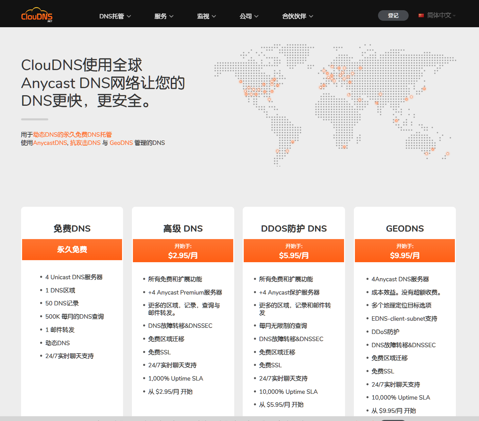Screen dimensions: 479x421
Task: Open the 公司 menu item
Action: coord(249,16)
